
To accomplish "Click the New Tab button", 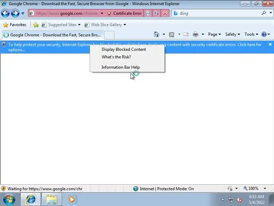I will point(109,35).
